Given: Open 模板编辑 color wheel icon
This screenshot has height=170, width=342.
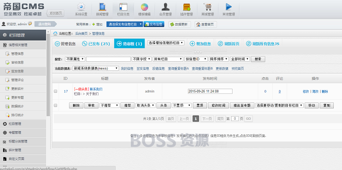Looking at the screenshot, I should coord(145,7).
